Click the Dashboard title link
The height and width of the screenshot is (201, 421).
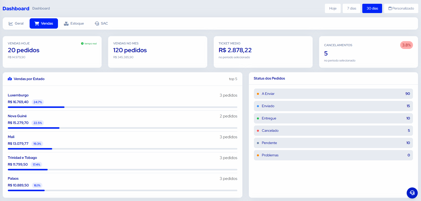pos(16,9)
